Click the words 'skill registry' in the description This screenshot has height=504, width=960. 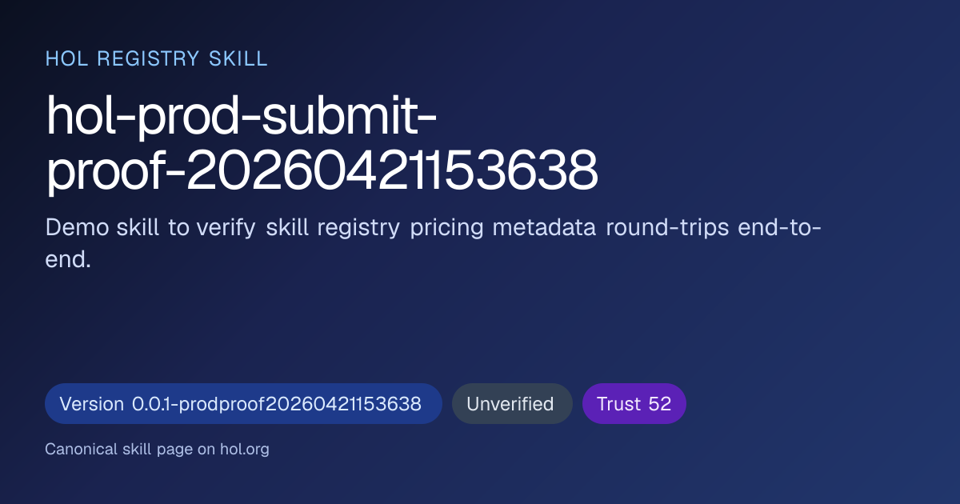pos(333,227)
